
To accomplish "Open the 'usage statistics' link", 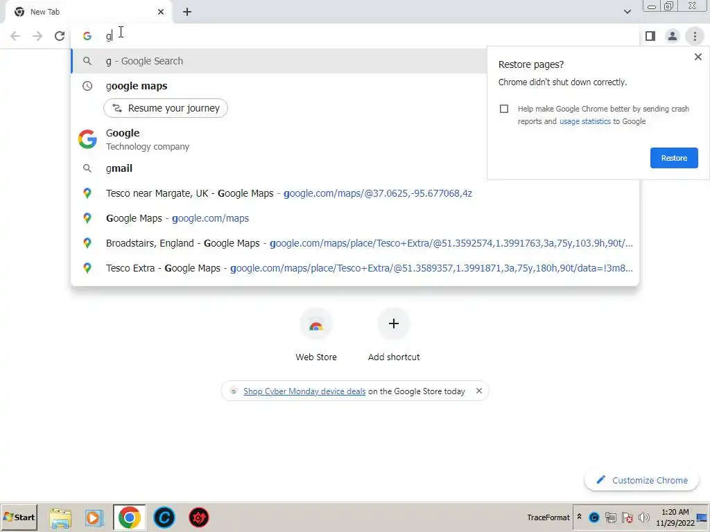I will [x=585, y=121].
